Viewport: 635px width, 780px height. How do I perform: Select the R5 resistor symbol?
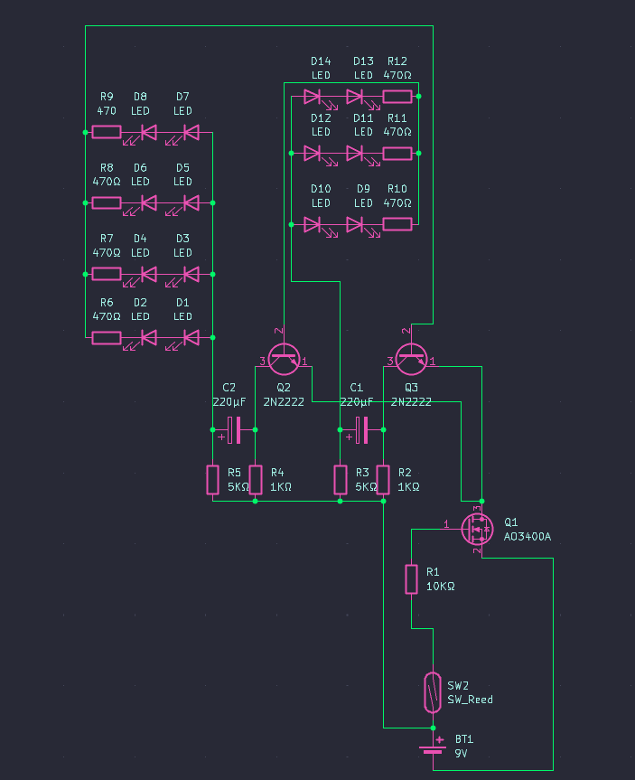[212, 480]
